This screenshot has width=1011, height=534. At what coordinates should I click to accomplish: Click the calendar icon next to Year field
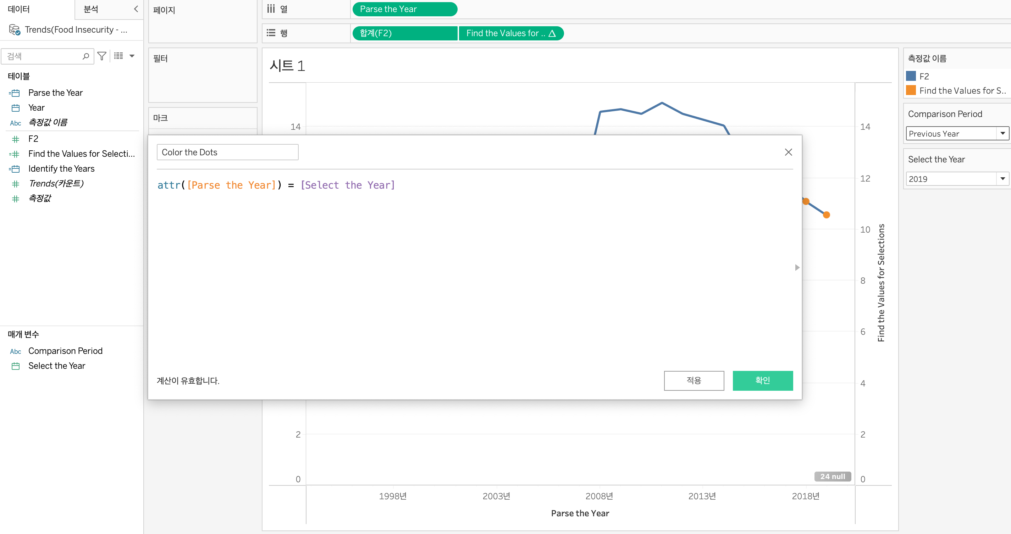click(15, 108)
